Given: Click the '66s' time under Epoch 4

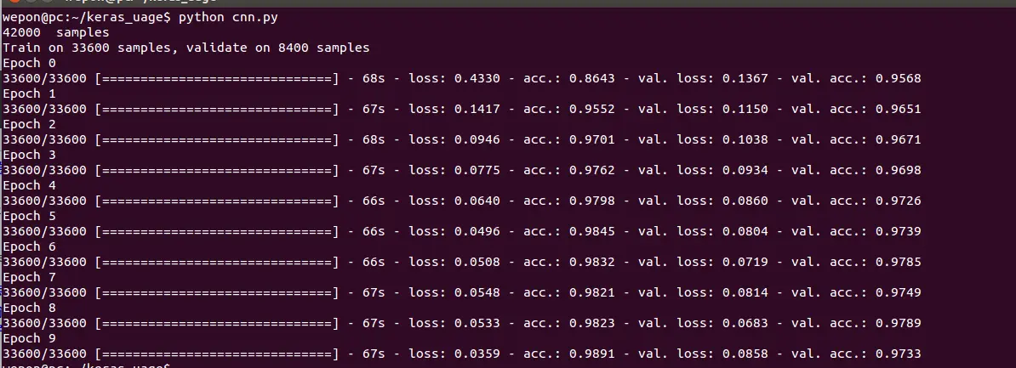Looking at the screenshot, I should [374, 201].
